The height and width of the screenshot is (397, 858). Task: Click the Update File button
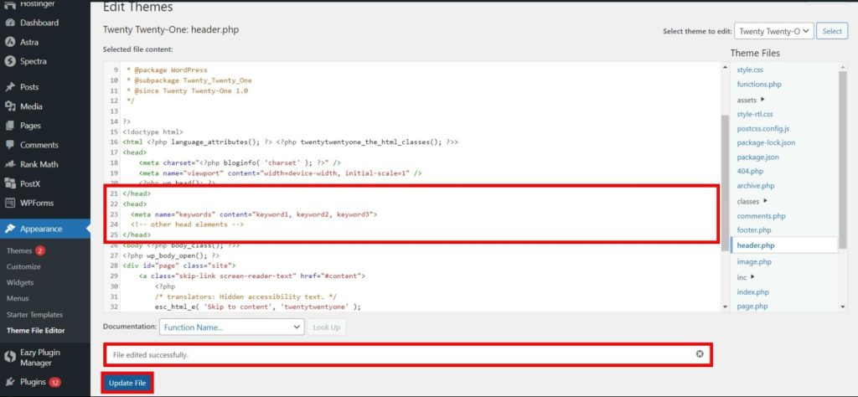pos(127,383)
